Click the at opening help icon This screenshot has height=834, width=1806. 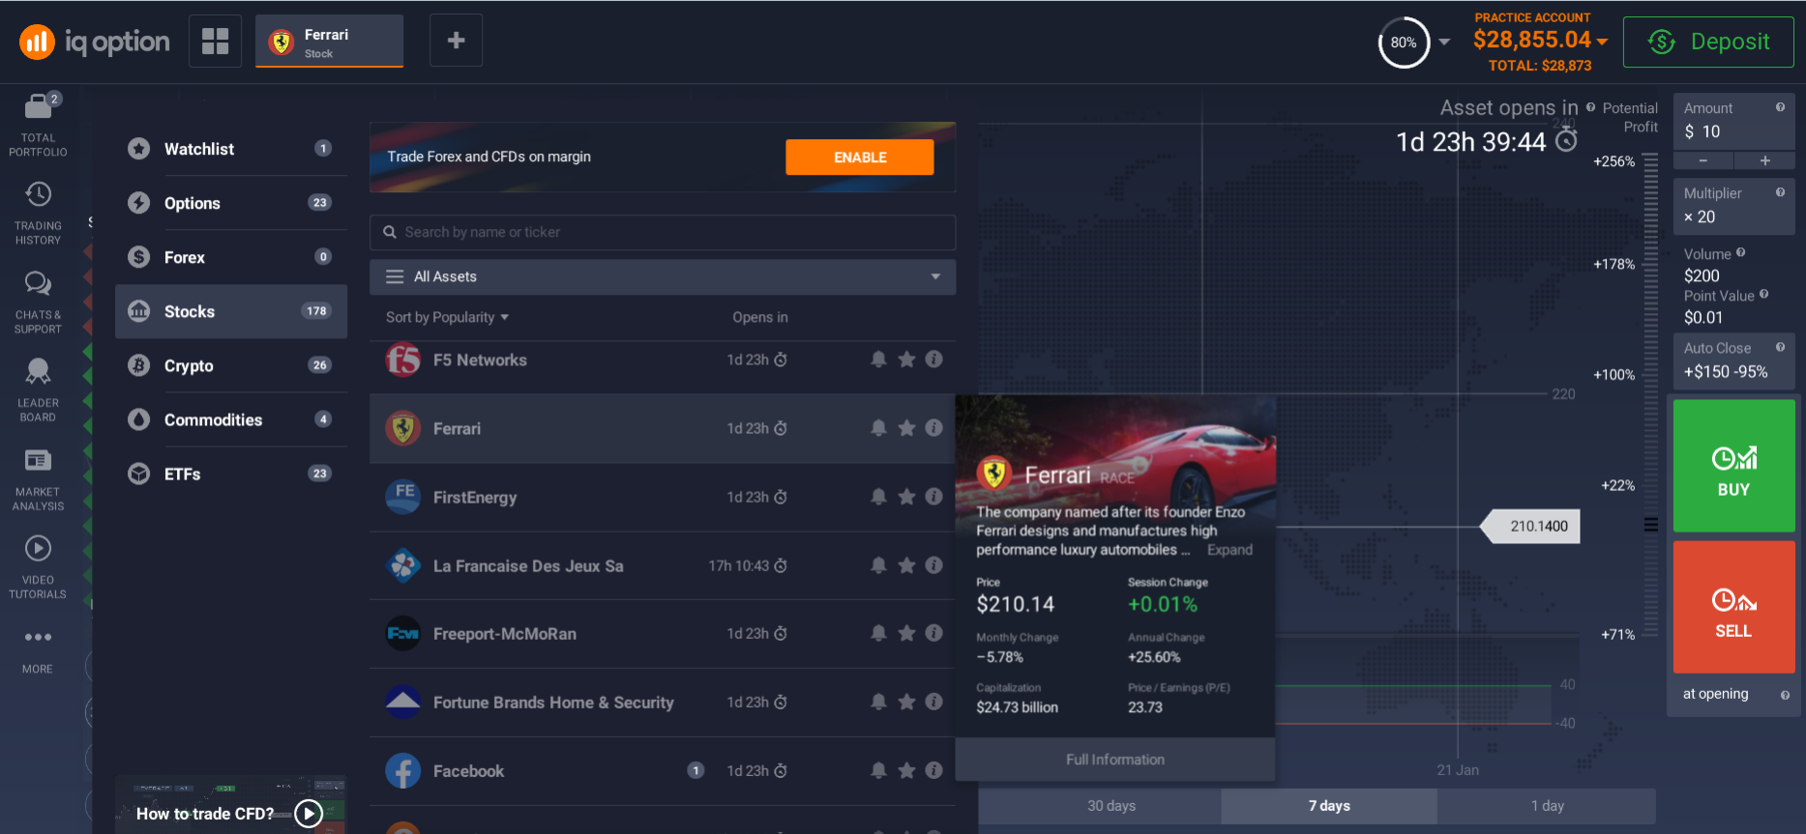1785,695
